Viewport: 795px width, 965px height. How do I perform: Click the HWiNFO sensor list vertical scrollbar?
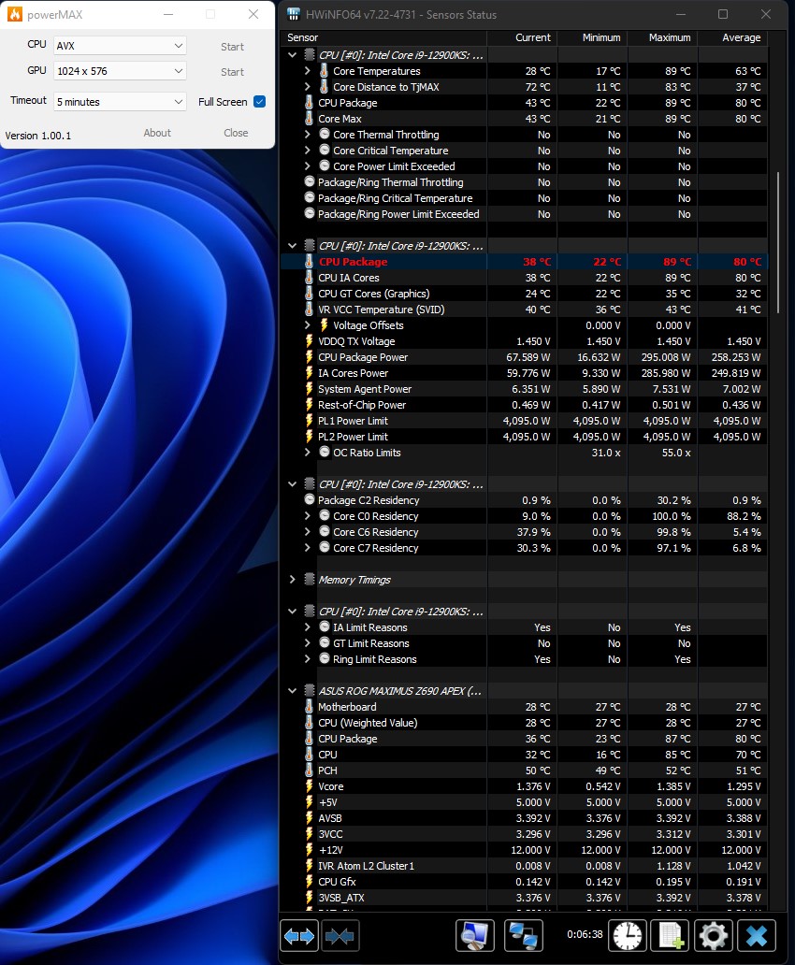click(x=778, y=242)
